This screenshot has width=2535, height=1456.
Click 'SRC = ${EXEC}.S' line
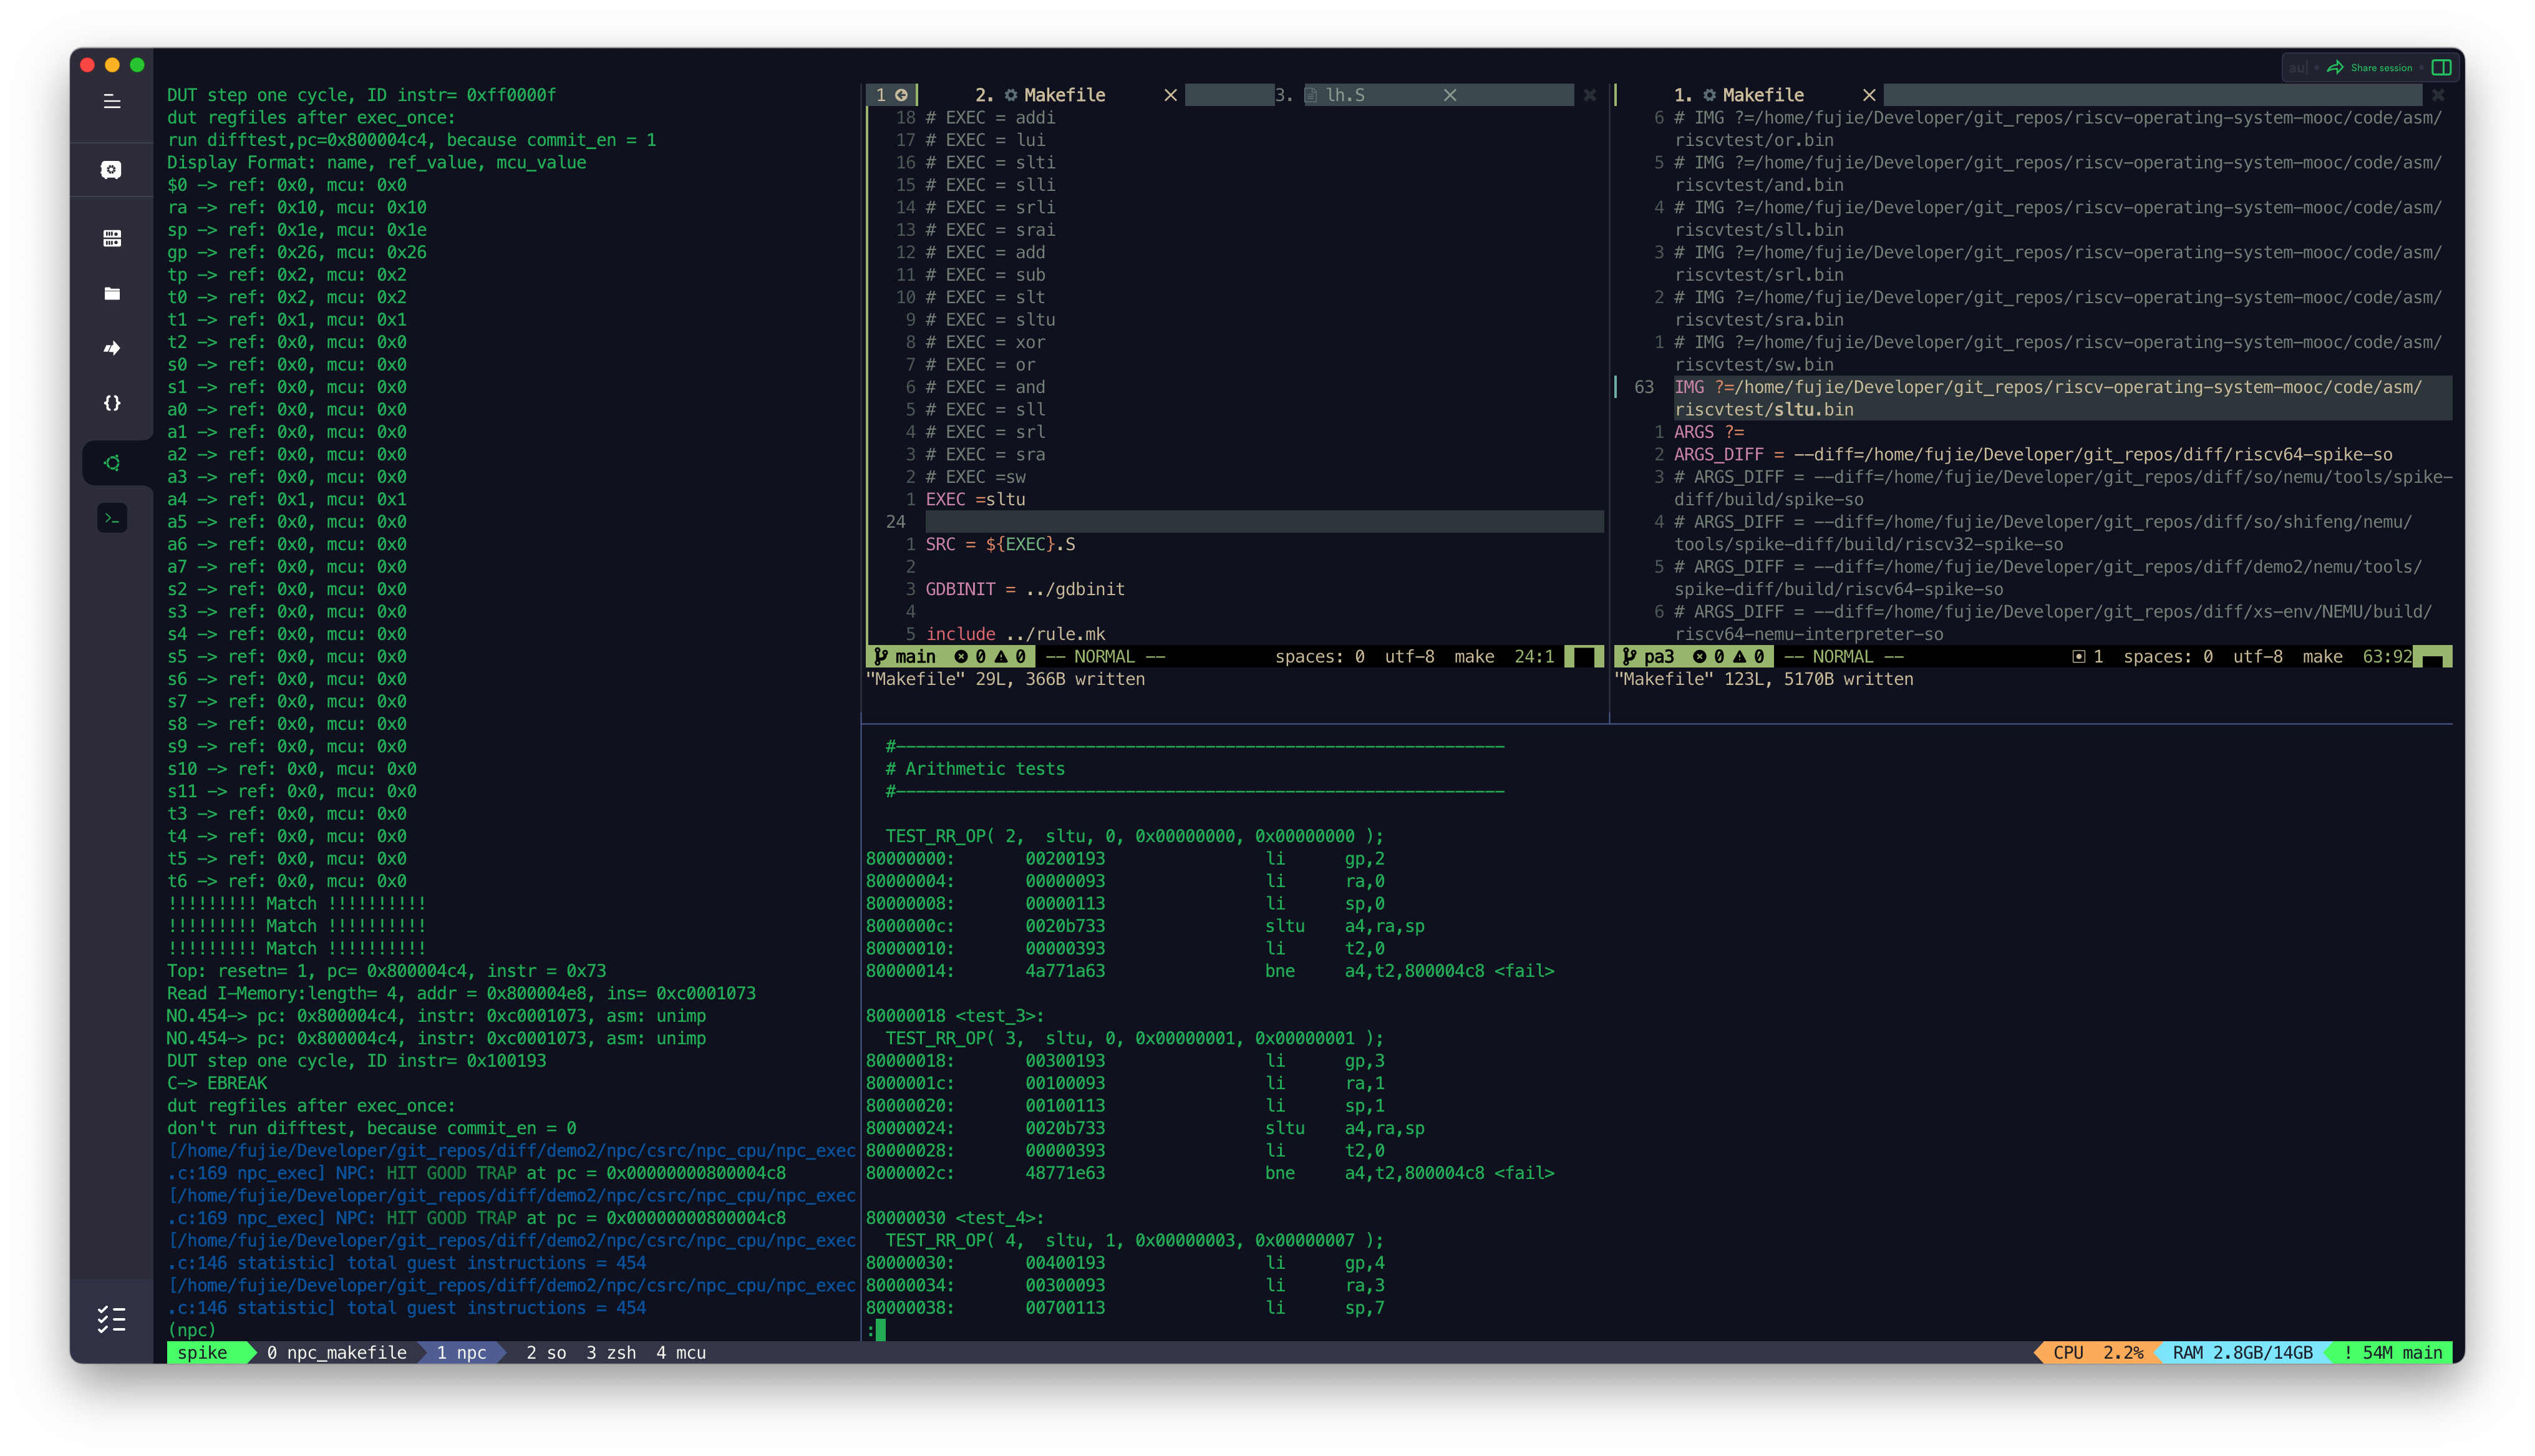coord(1001,545)
